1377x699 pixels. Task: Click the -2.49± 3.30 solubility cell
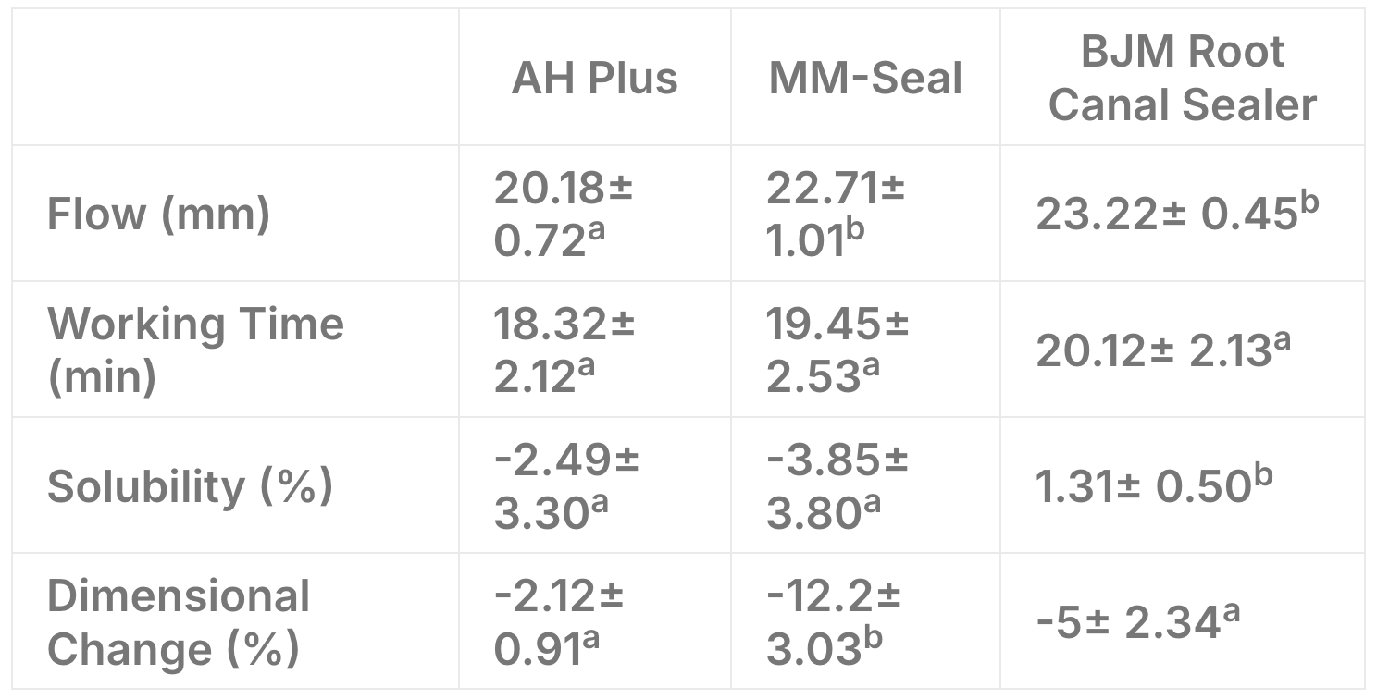[565, 486]
